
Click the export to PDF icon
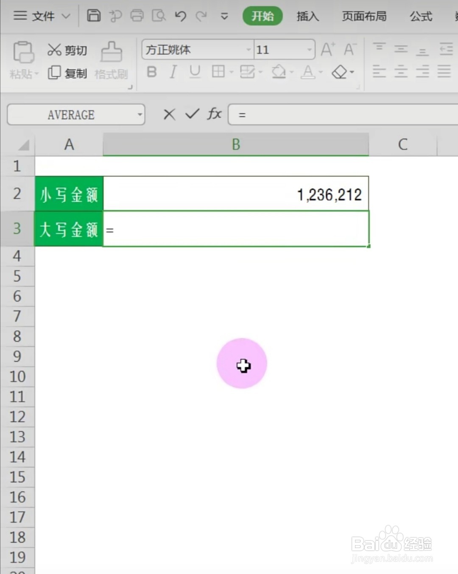115,16
